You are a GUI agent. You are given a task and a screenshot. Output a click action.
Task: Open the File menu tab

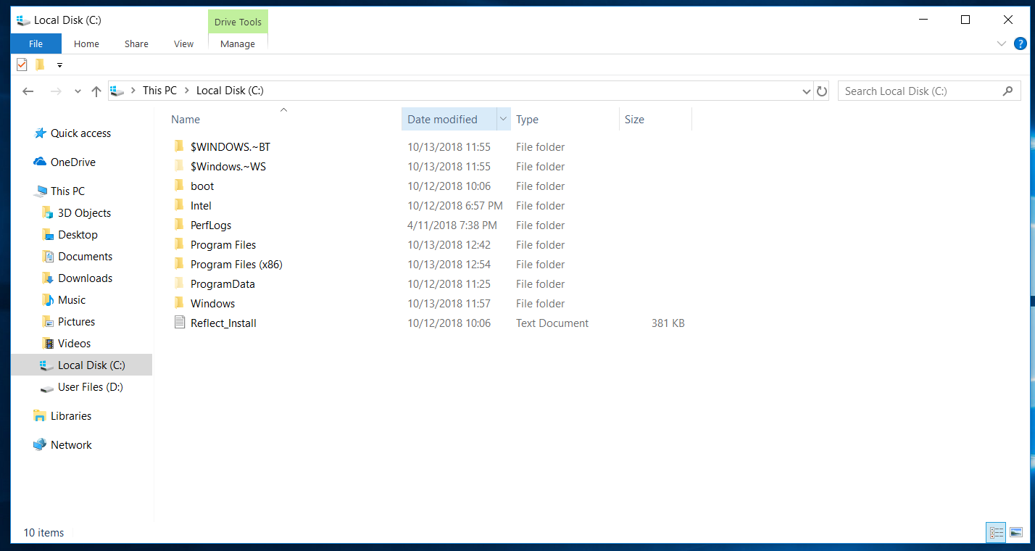click(36, 43)
